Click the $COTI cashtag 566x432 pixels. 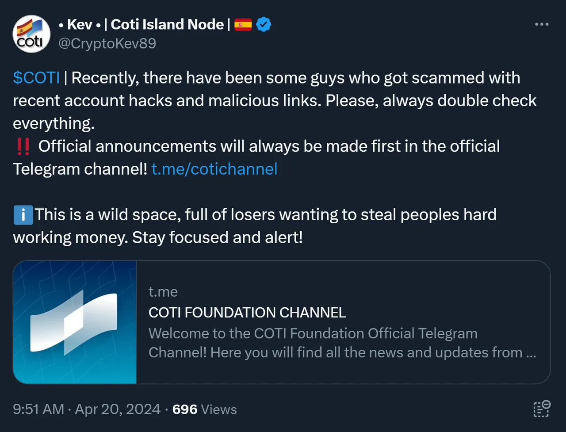tap(36, 78)
